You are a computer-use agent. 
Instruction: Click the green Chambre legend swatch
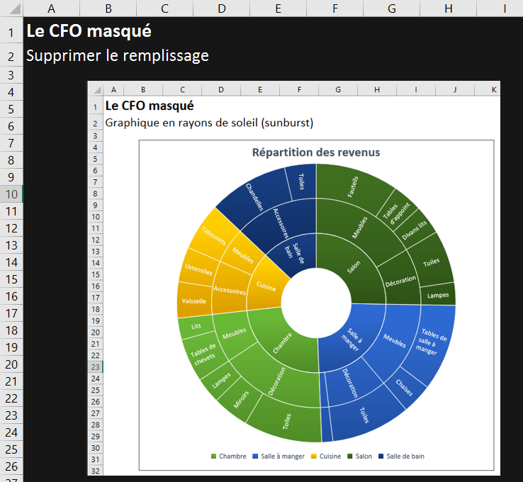(214, 456)
